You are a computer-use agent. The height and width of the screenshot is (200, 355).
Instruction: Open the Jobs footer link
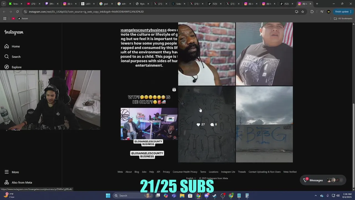click(144, 172)
